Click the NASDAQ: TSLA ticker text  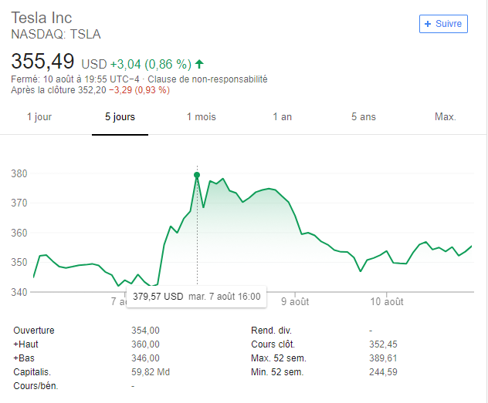(56, 34)
